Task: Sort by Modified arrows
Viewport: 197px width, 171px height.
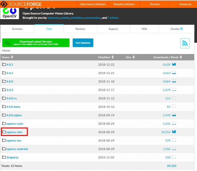Action: pos(113,57)
